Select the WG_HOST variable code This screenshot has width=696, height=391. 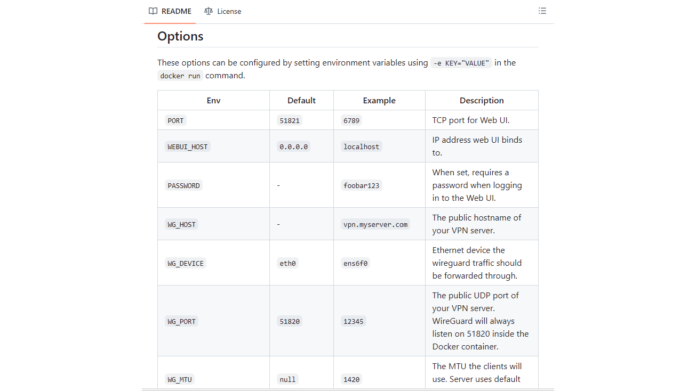tap(181, 224)
